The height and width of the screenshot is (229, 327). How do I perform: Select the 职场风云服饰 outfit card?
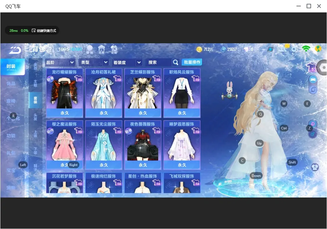(x=182, y=93)
